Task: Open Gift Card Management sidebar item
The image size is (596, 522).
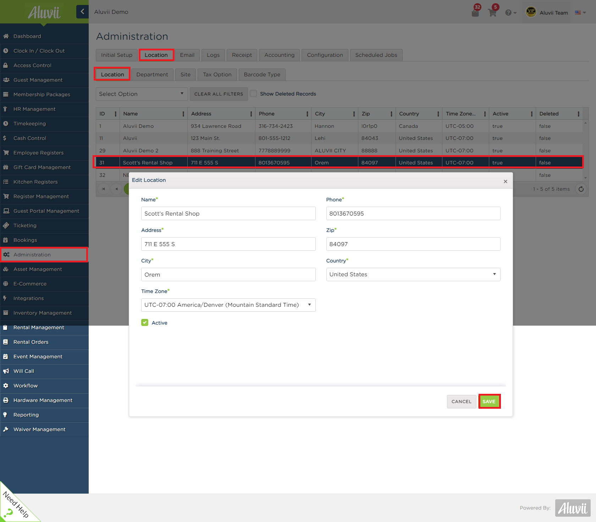Action: [x=44, y=167]
